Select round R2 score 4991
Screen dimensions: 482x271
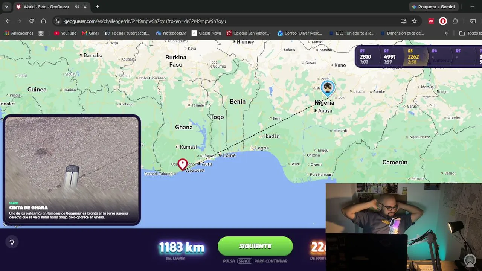[390, 56]
